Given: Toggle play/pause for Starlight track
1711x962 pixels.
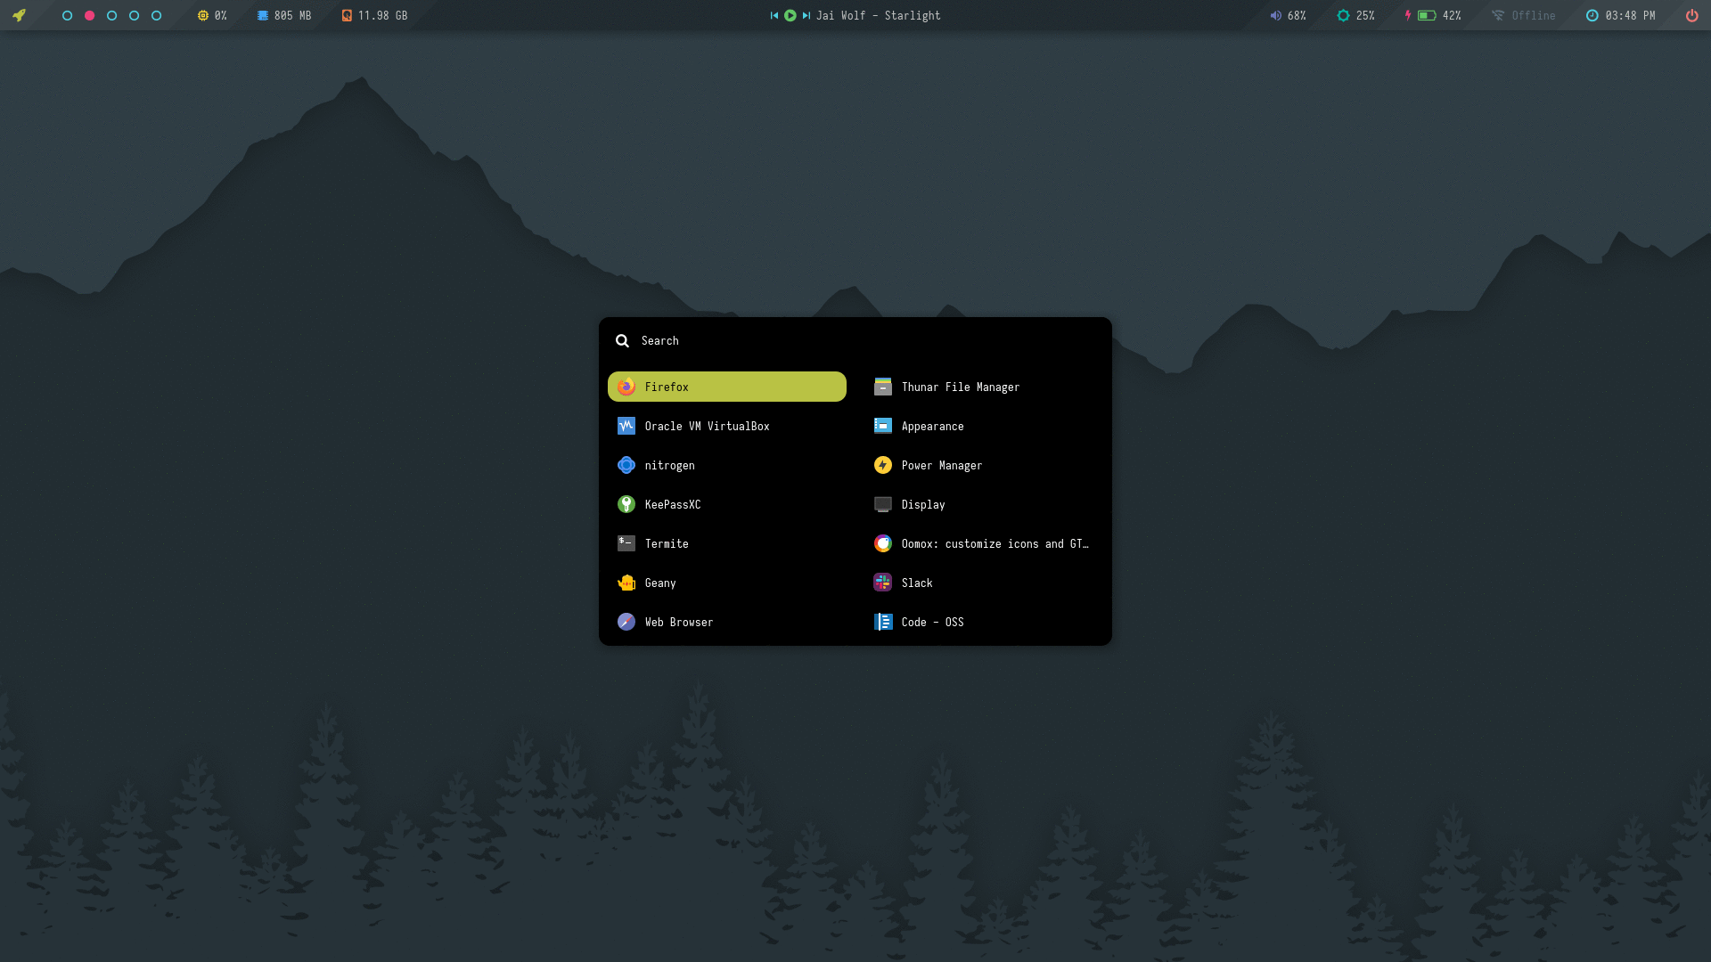Looking at the screenshot, I should coord(790,15).
